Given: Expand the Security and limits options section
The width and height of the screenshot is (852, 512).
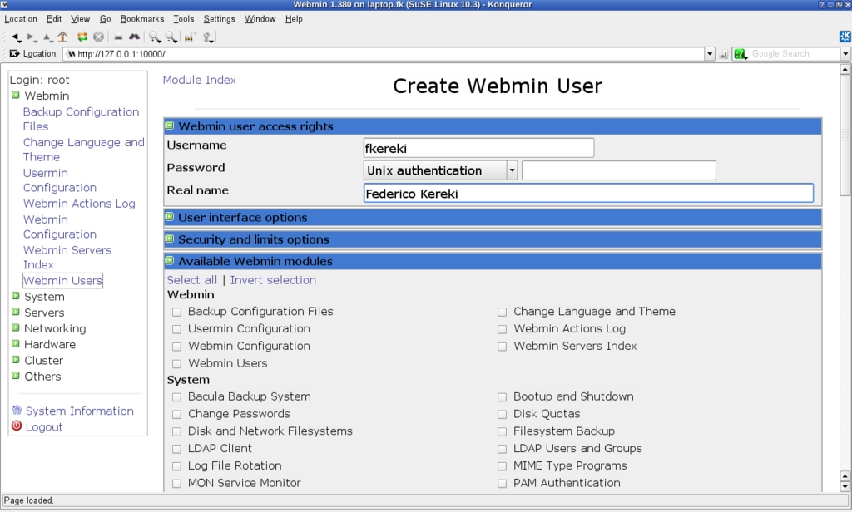Looking at the screenshot, I should pyautogui.click(x=170, y=239).
